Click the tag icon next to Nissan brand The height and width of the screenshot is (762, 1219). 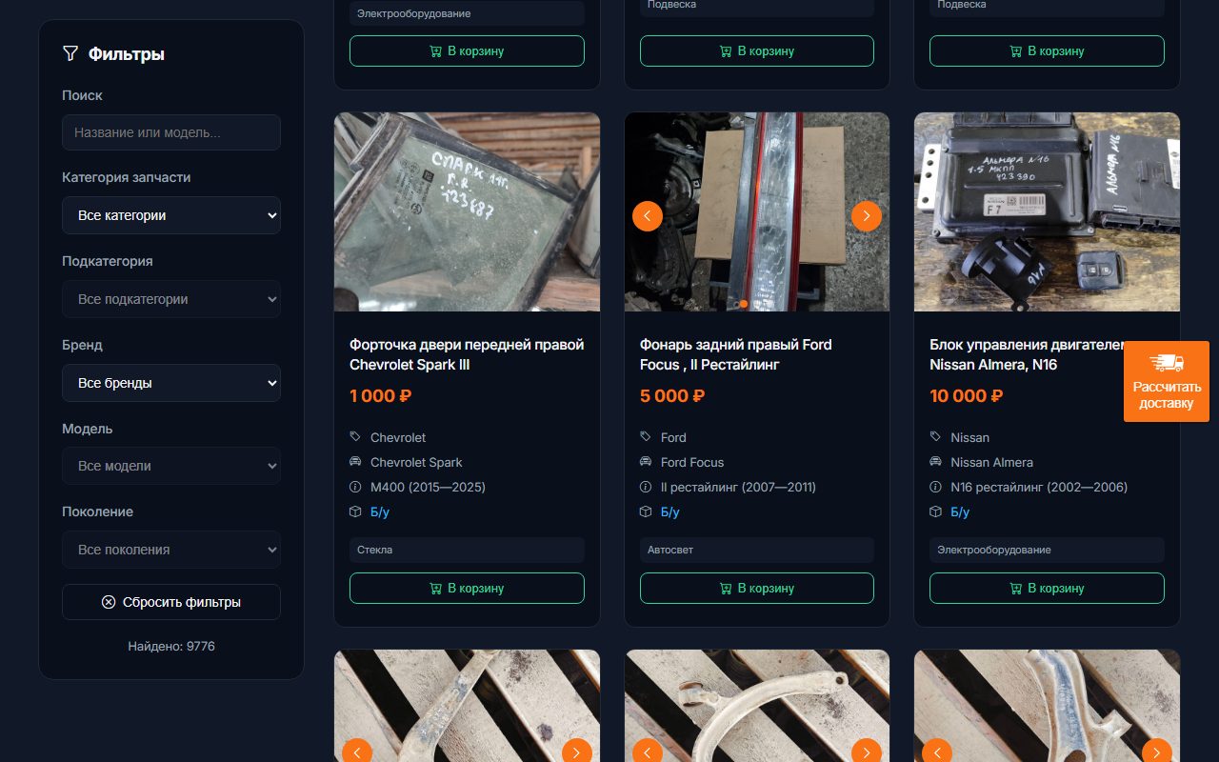935,437
